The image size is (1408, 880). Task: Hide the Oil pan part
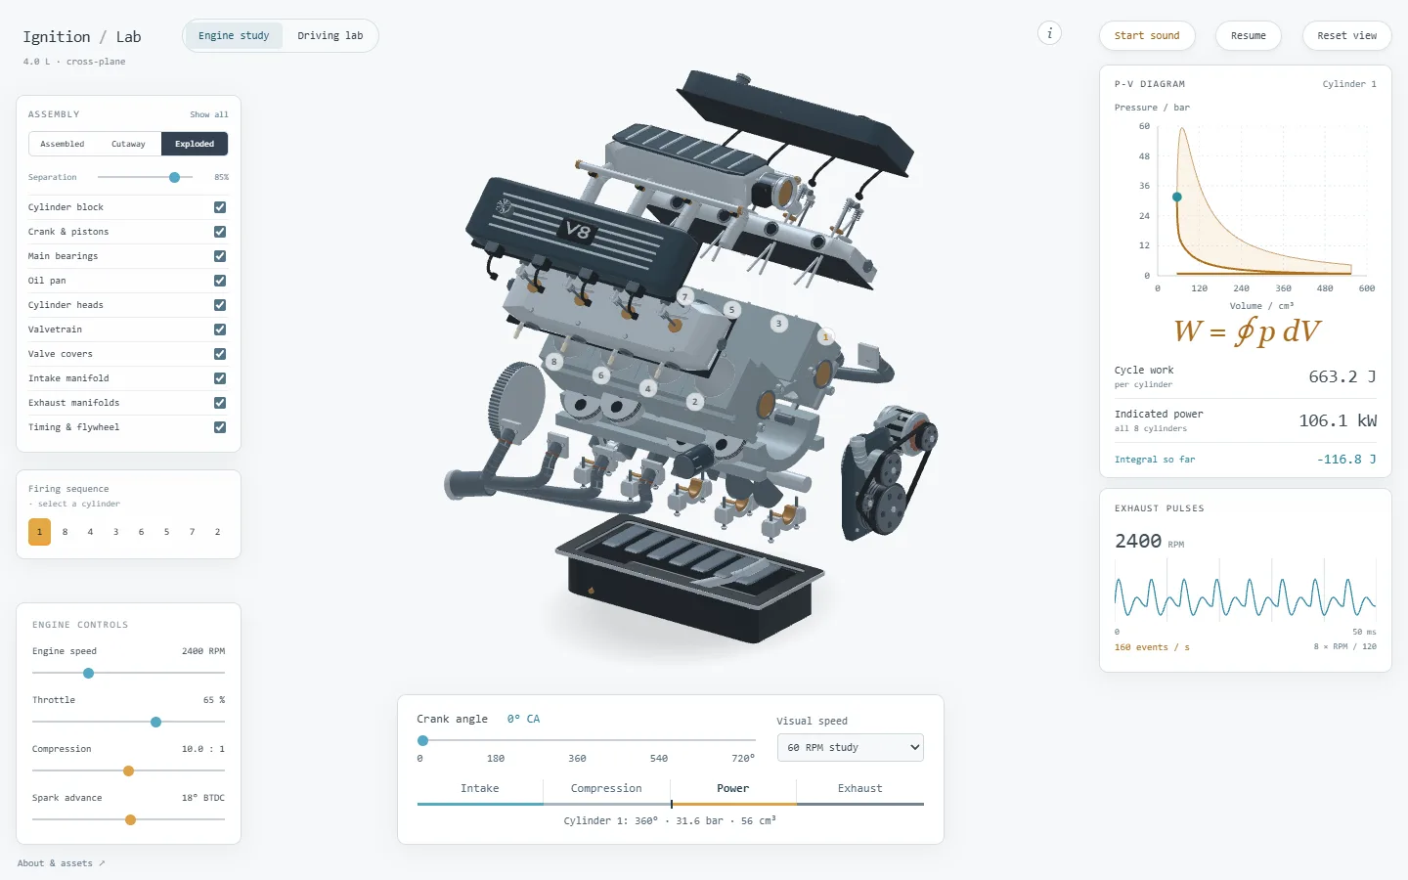[x=220, y=281]
